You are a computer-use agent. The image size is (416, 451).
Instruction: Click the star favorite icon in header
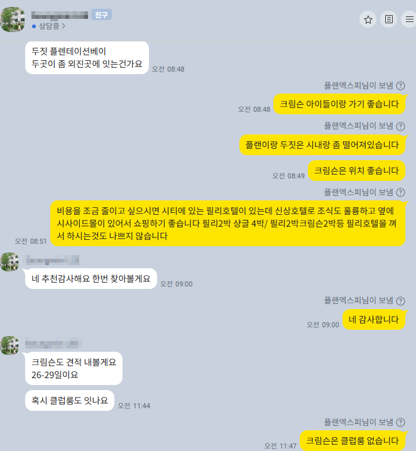tap(368, 19)
